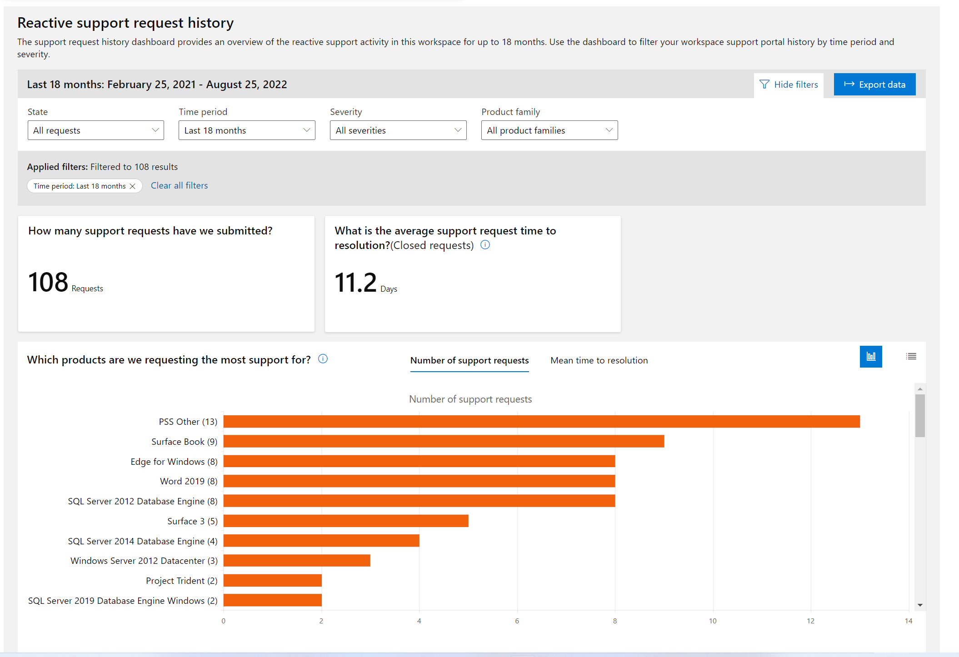Open the Time period dropdown

pyautogui.click(x=247, y=130)
